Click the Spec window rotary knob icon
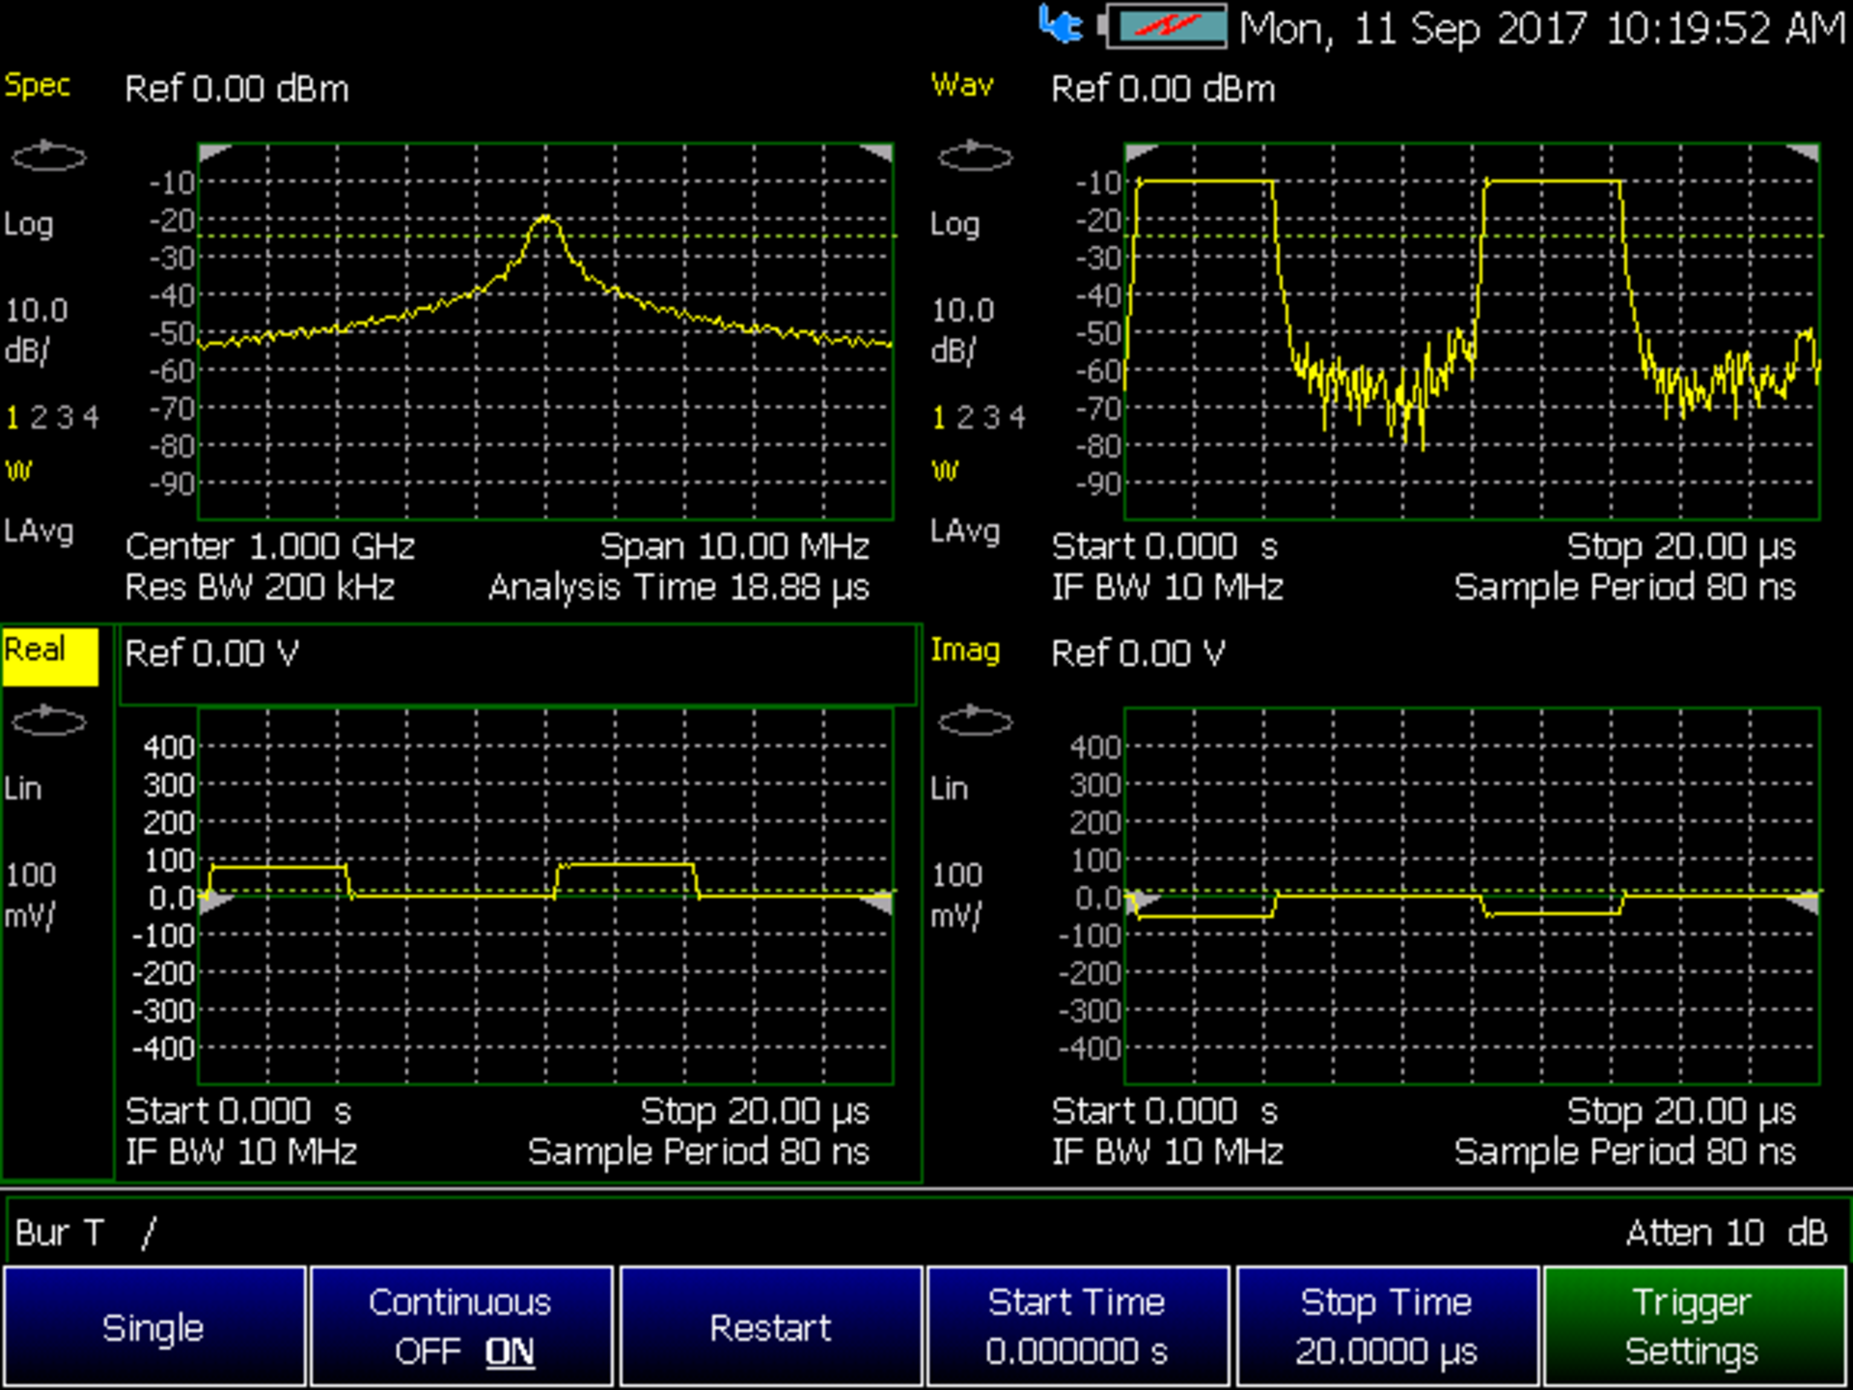The image size is (1853, 1390). click(x=50, y=157)
